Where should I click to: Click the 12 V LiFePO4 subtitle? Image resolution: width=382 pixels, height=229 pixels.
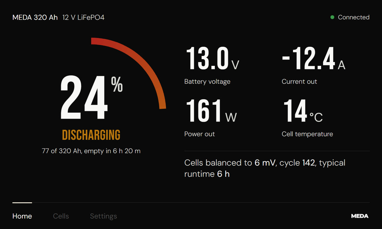83,17
